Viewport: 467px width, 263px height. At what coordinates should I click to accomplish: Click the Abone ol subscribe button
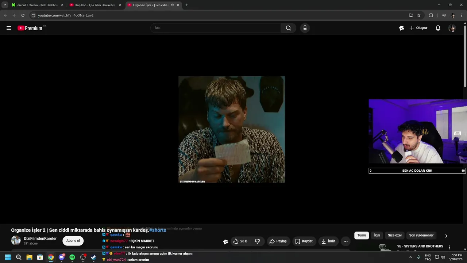coord(73,241)
